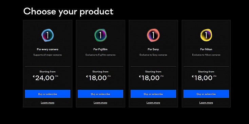Click the green Fujifilm Capture One logo
Screen dimensions: 249x124
100,35
